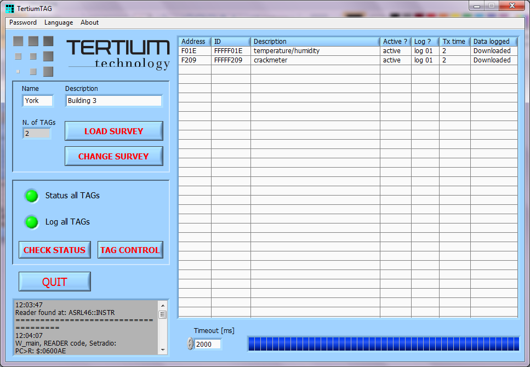Click the CHANGE SURVEY button
530x367 pixels.
tap(114, 156)
